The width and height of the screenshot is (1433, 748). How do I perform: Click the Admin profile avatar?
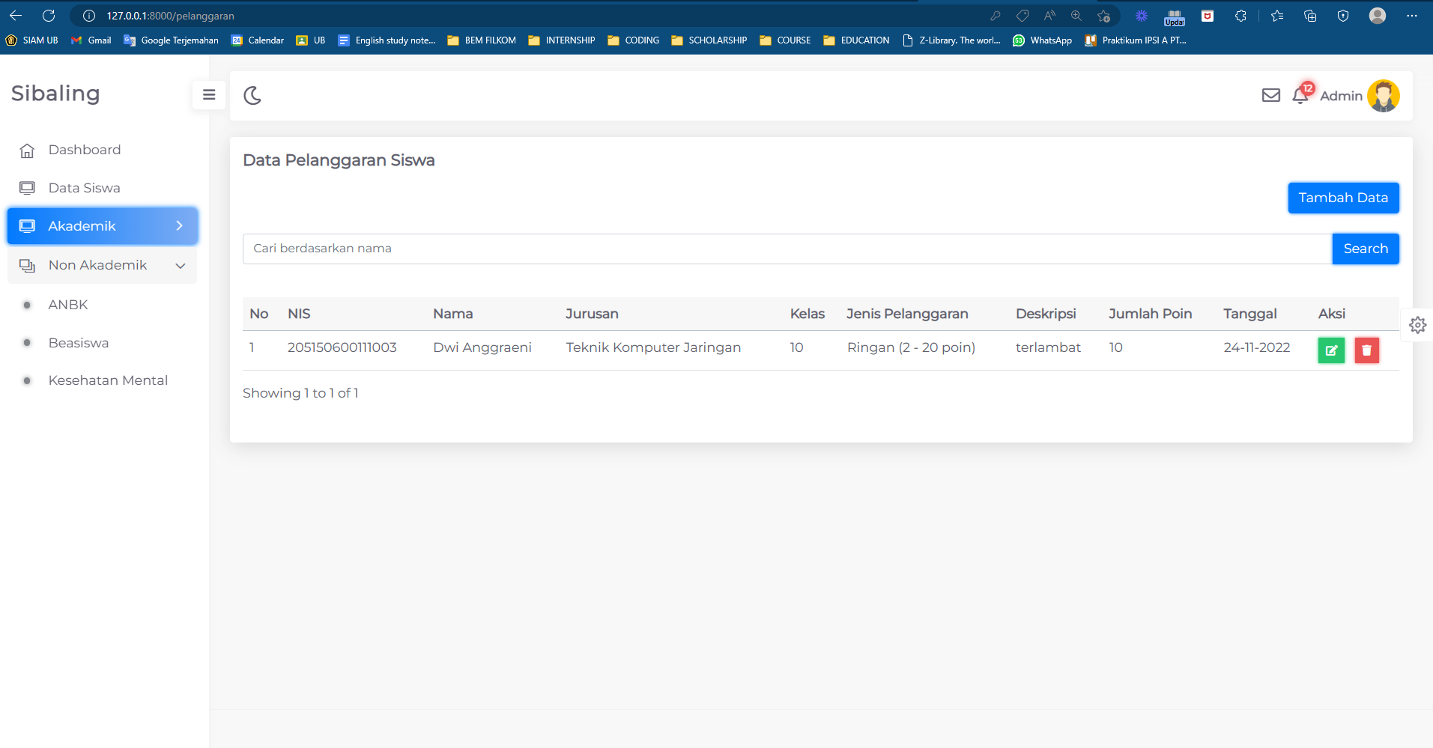(1383, 95)
